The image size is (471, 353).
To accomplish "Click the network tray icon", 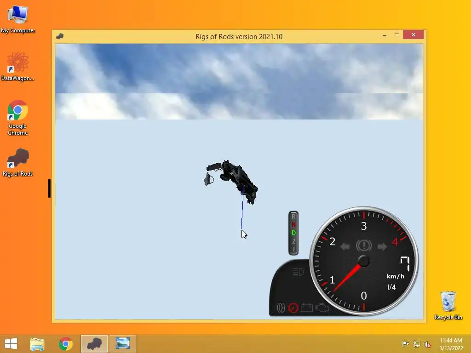I will 417,344.
